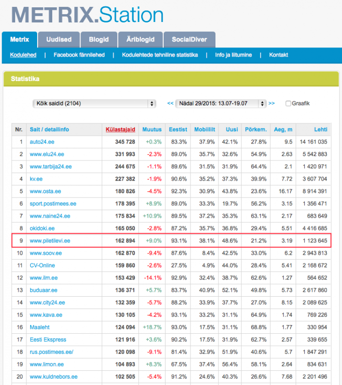Sort by Külastajaid column header
This screenshot has height=385, width=342.
tap(121, 129)
